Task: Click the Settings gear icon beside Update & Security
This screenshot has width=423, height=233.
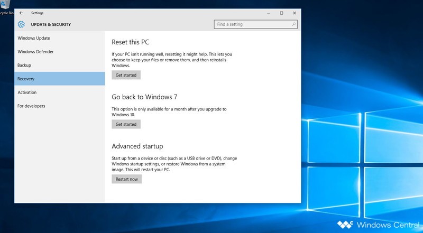Action: (21, 24)
